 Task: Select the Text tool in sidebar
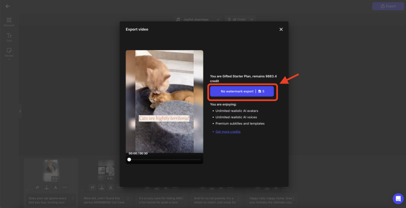9,37
